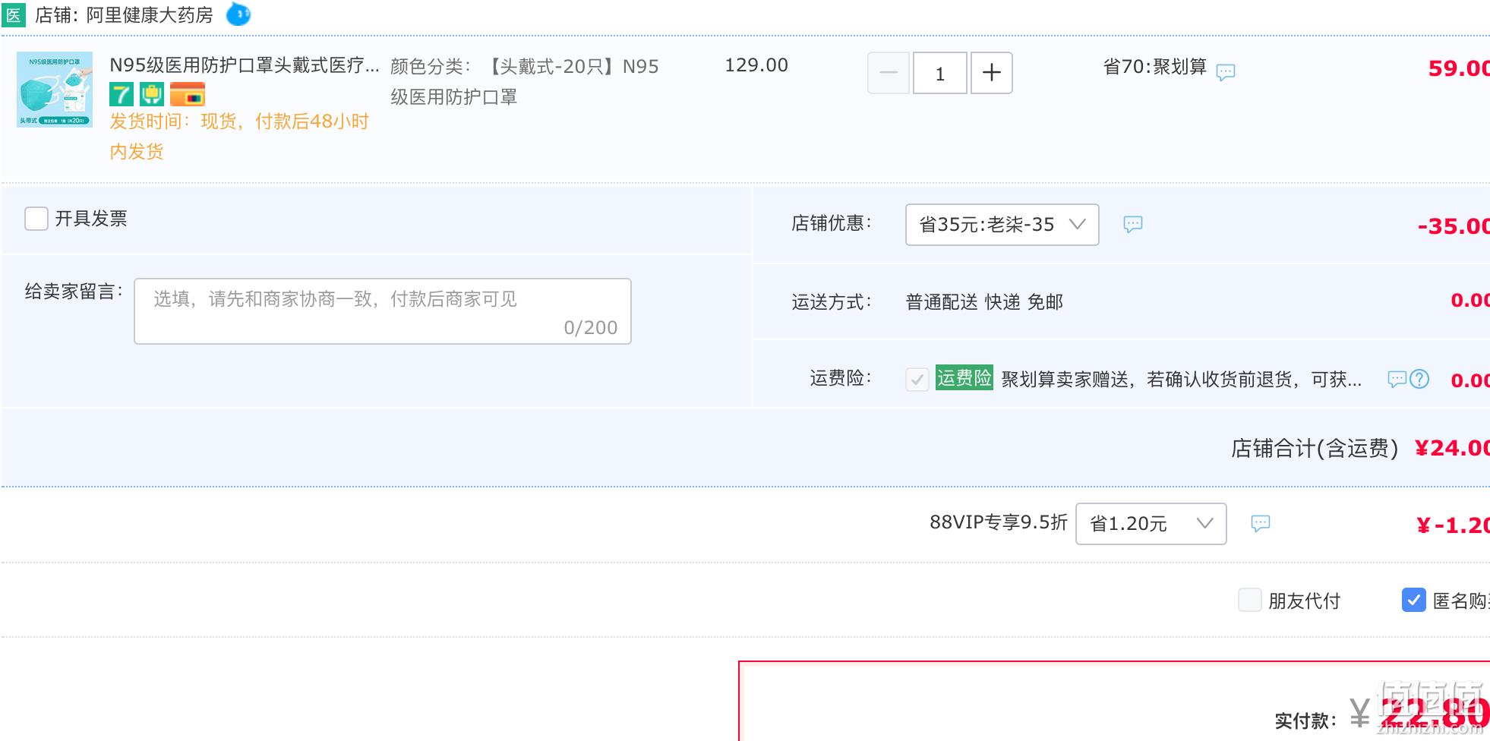Open the comment icon beside 88VIP discount
The image size is (1490, 741).
click(1261, 523)
